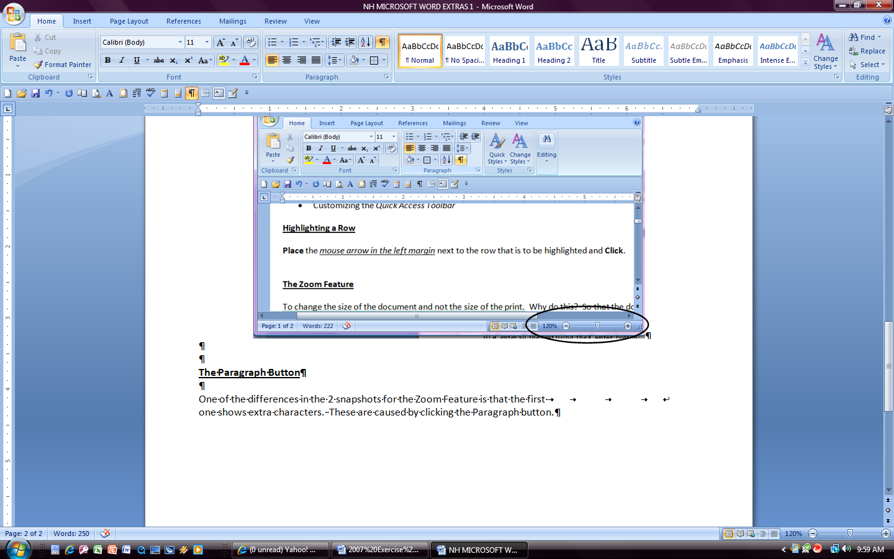Open the Change Case dropdown
This screenshot has width=894, height=559.
205,60
